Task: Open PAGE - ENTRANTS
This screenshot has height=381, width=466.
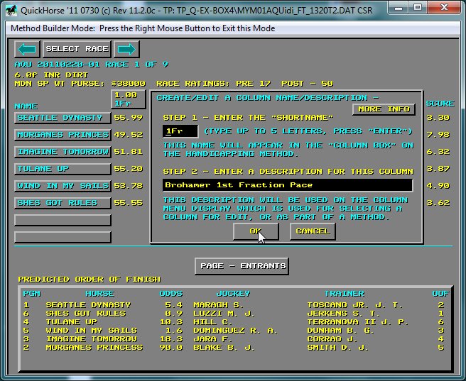Action: (242, 266)
